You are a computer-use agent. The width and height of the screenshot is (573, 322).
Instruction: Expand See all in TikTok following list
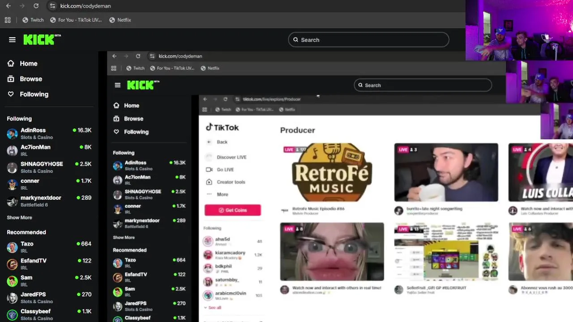[x=213, y=308]
